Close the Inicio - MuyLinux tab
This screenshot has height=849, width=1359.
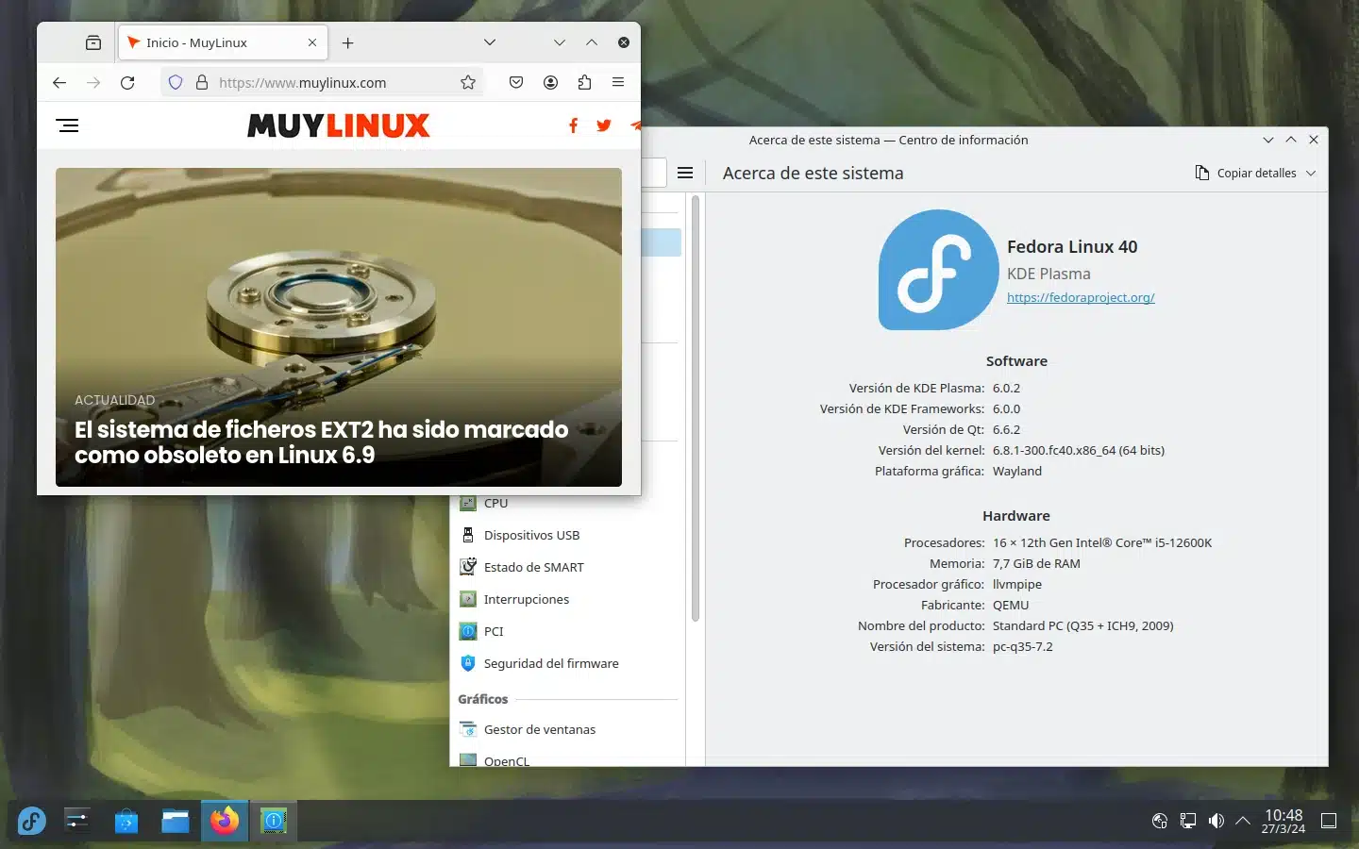pos(312,42)
